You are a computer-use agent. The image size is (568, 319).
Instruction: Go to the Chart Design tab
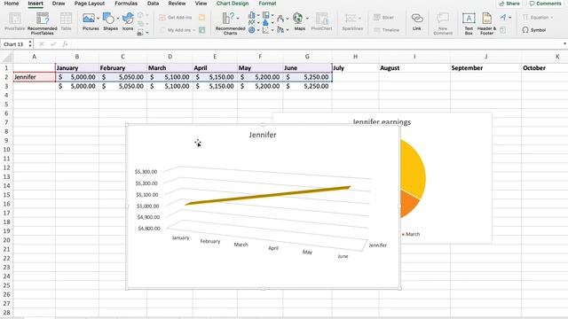[233, 4]
